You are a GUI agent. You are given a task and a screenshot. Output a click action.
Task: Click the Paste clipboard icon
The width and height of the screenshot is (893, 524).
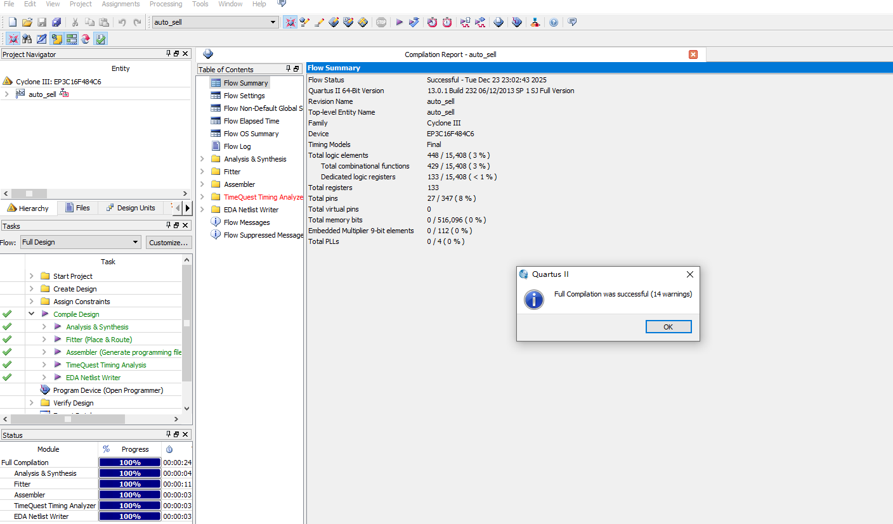tap(104, 22)
